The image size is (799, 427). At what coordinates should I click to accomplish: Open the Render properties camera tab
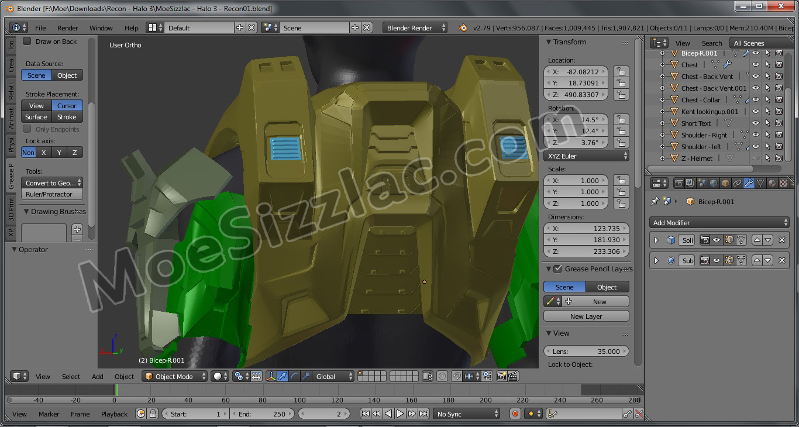[679, 183]
